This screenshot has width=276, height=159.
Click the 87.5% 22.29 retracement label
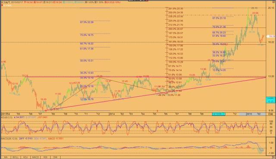87,22
